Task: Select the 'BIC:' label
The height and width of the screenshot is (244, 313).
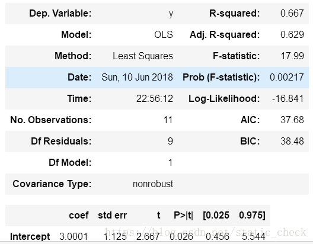Action: [250, 142]
